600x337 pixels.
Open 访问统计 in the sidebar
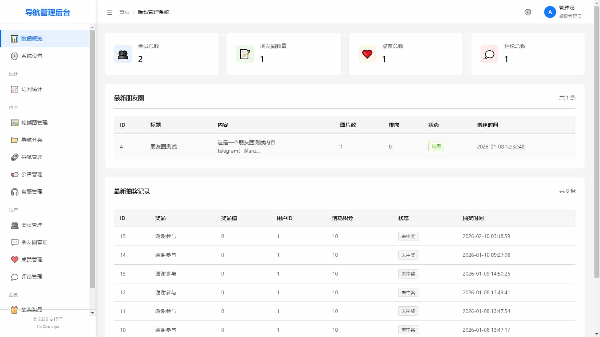pos(32,90)
